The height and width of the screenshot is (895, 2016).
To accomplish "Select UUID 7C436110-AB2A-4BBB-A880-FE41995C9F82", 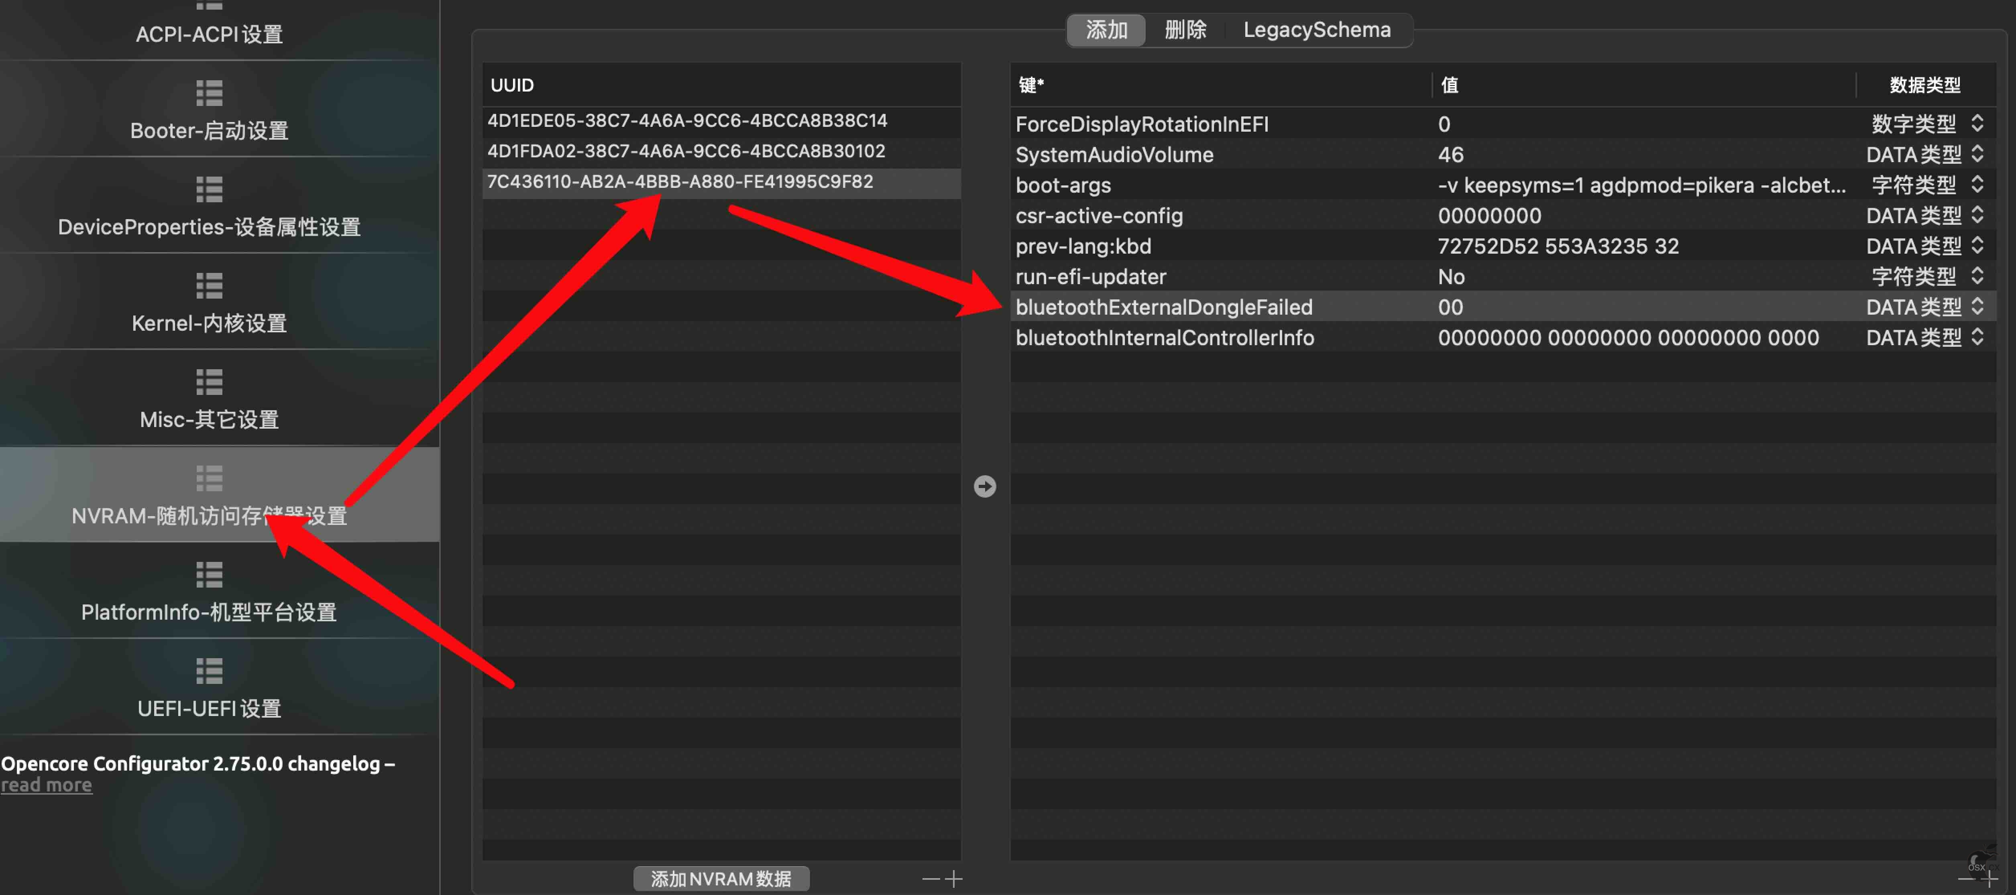I will tap(721, 181).
